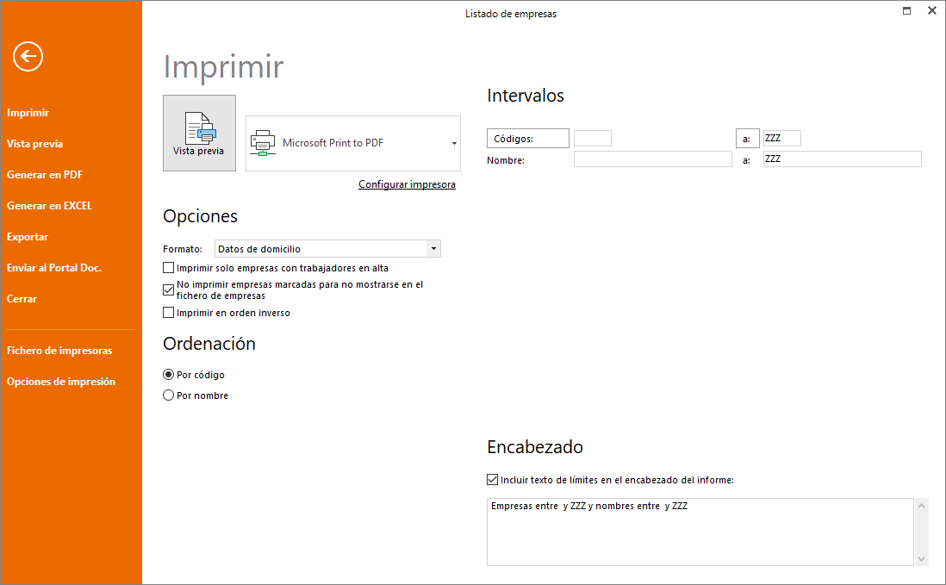Select Imprimir in the orange sidebar
Screen dimensions: 946x585
28,113
